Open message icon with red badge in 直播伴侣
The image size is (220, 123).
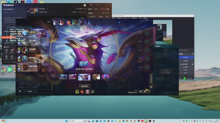[91, 5]
